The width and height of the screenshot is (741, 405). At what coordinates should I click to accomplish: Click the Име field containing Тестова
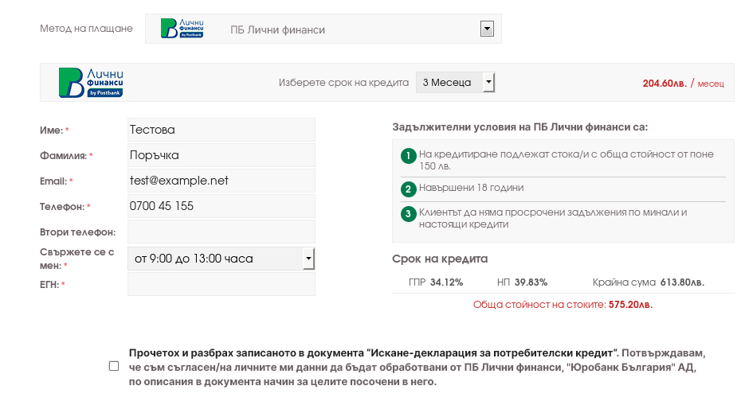tap(221, 130)
